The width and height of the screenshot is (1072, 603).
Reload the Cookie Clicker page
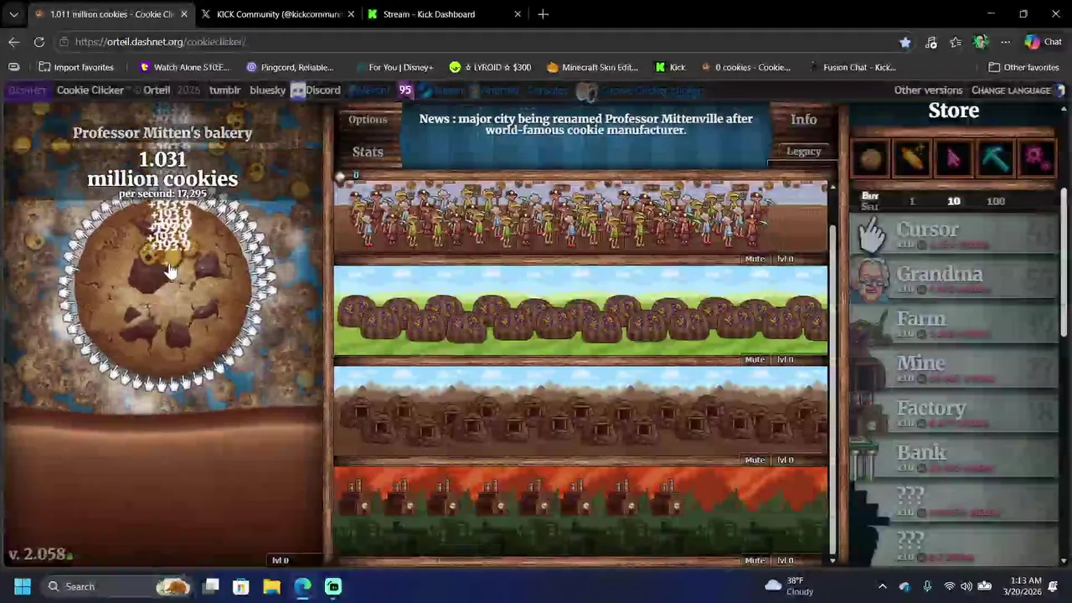click(x=39, y=42)
